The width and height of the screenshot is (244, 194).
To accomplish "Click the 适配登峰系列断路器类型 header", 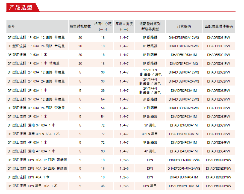I will click(x=150, y=26).
